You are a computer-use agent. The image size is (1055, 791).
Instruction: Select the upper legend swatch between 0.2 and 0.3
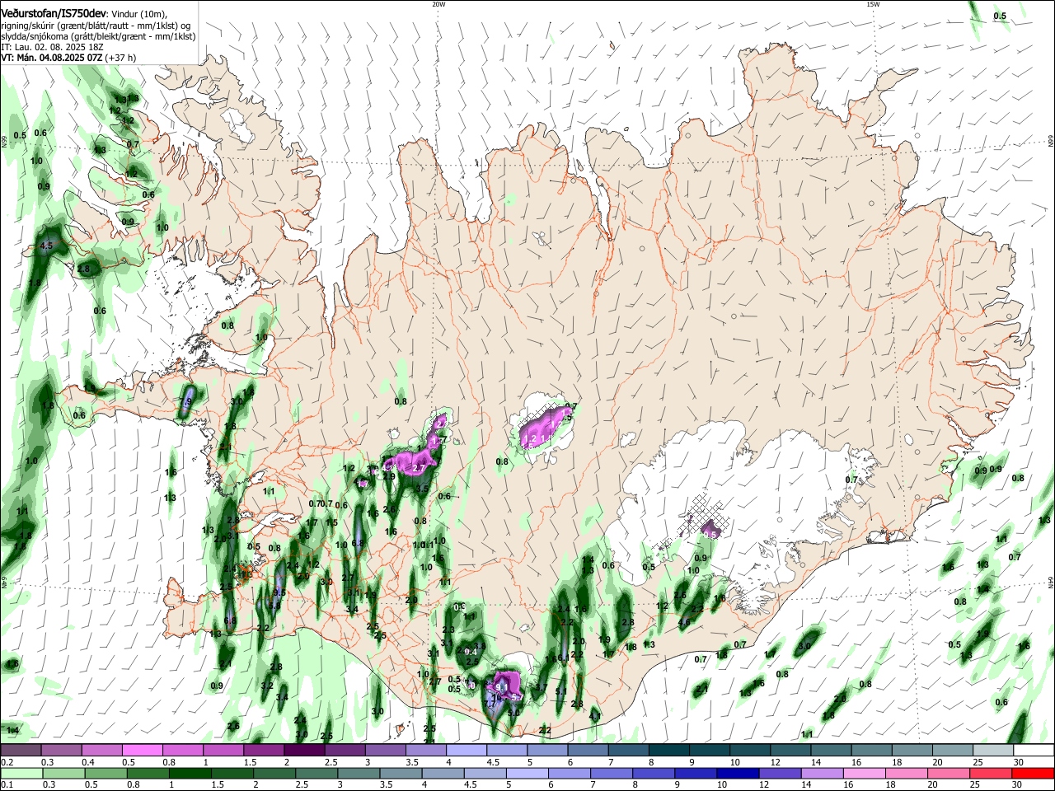pyautogui.click(x=21, y=751)
